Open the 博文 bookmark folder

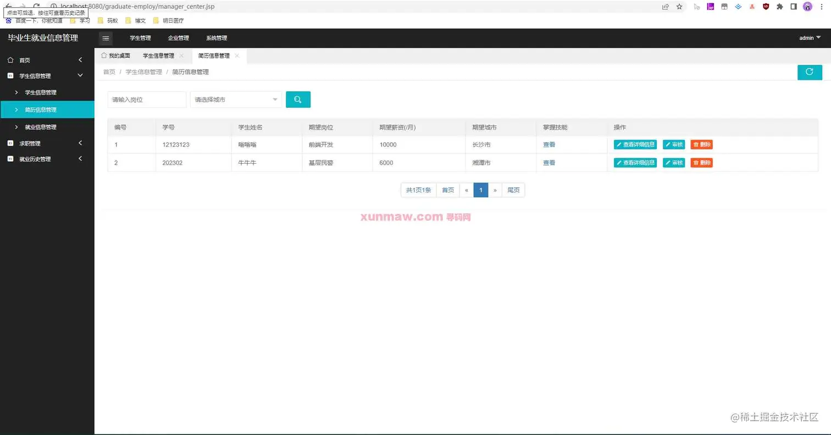(x=136, y=20)
